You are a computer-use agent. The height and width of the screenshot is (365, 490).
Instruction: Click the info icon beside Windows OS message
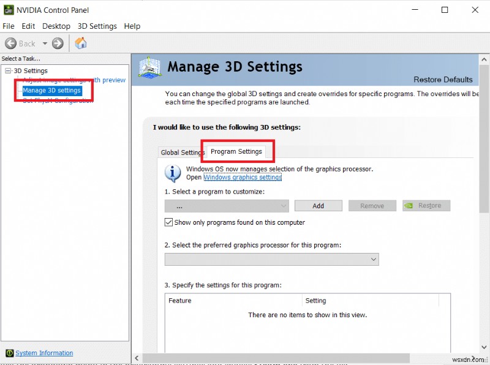pyautogui.click(x=172, y=172)
